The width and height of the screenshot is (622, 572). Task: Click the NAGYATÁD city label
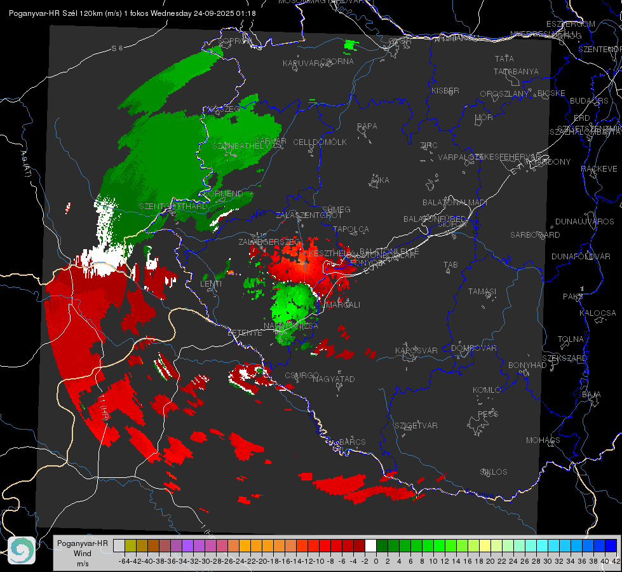[334, 379]
